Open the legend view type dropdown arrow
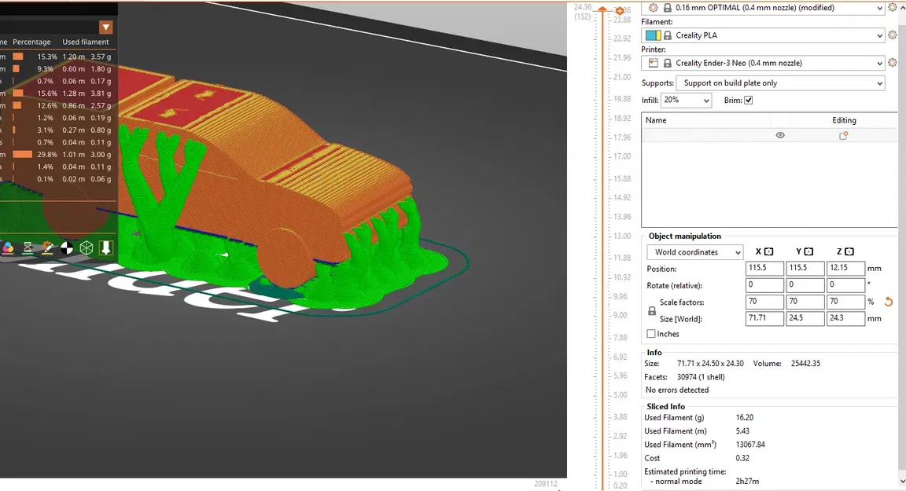This screenshot has height=491, width=906. click(x=105, y=27)
